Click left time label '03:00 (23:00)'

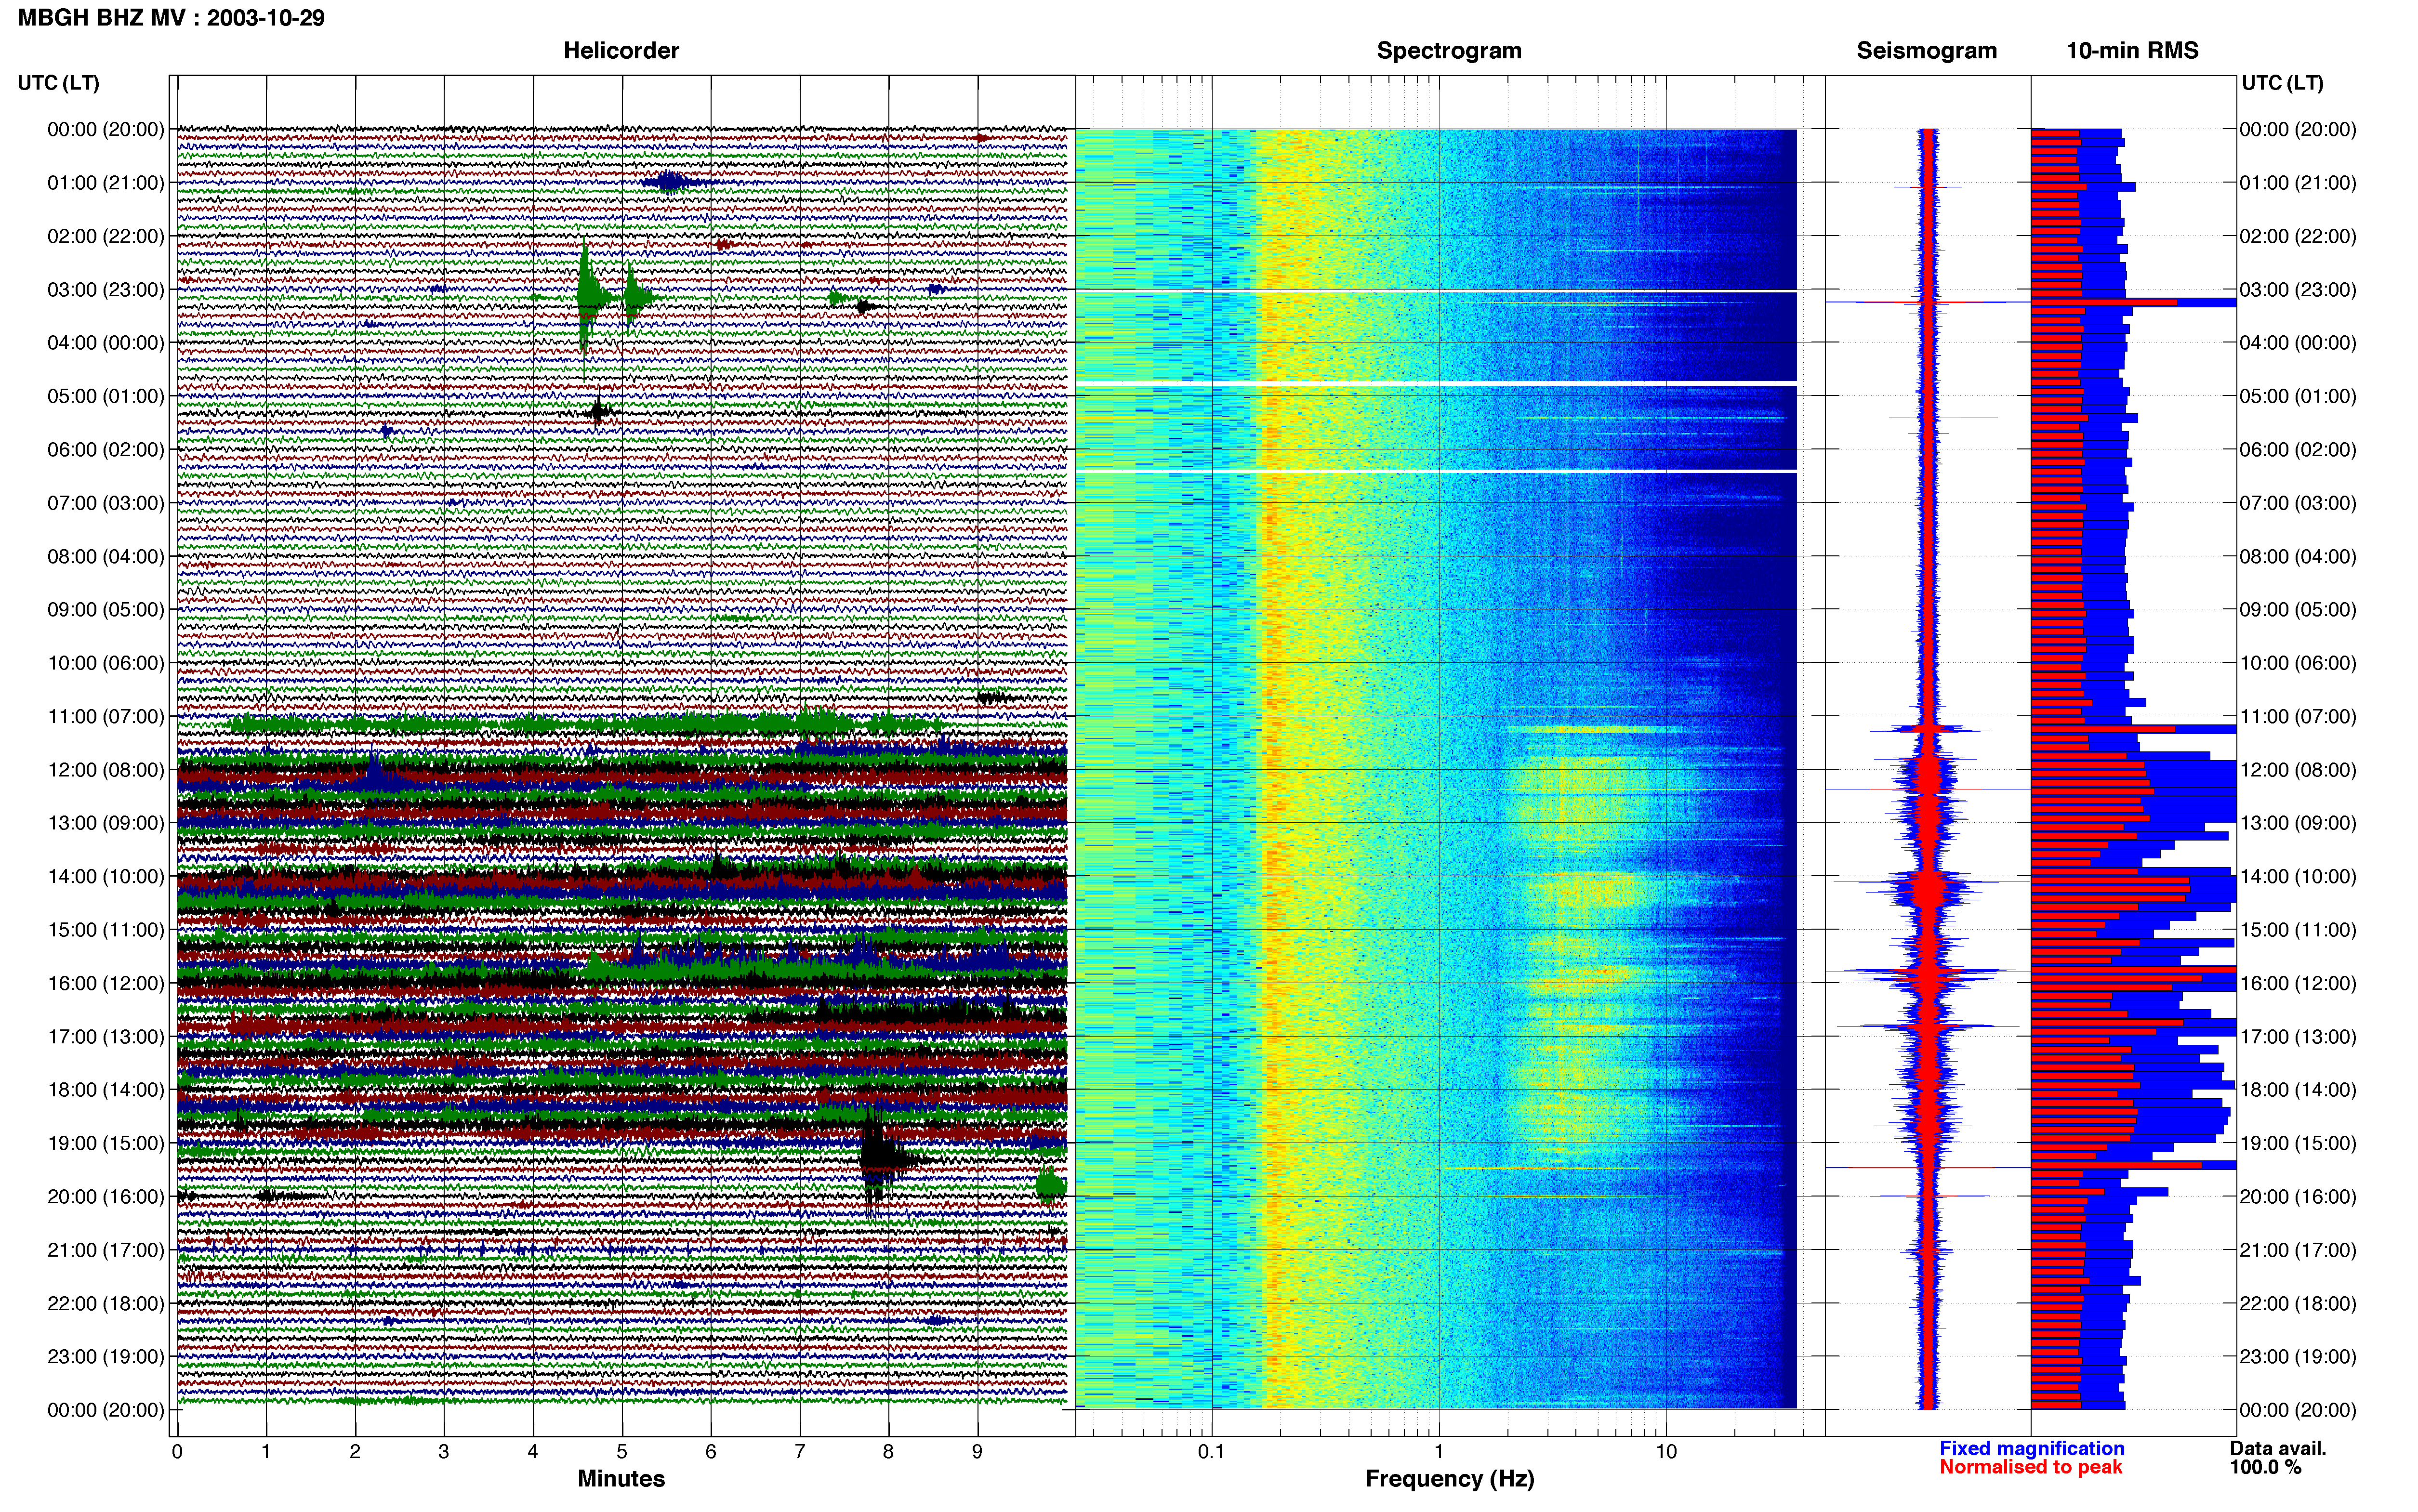point(106,290)
